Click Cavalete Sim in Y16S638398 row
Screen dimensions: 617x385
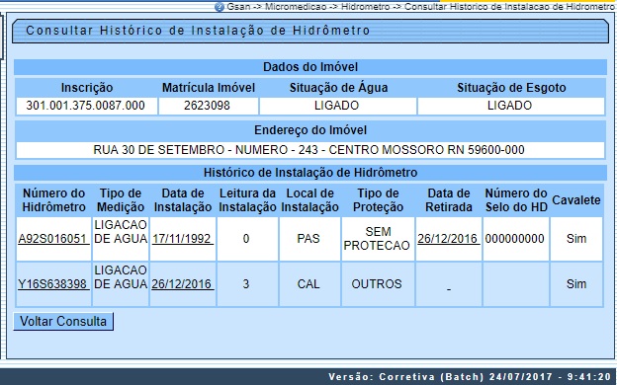(x=576, y=283)
